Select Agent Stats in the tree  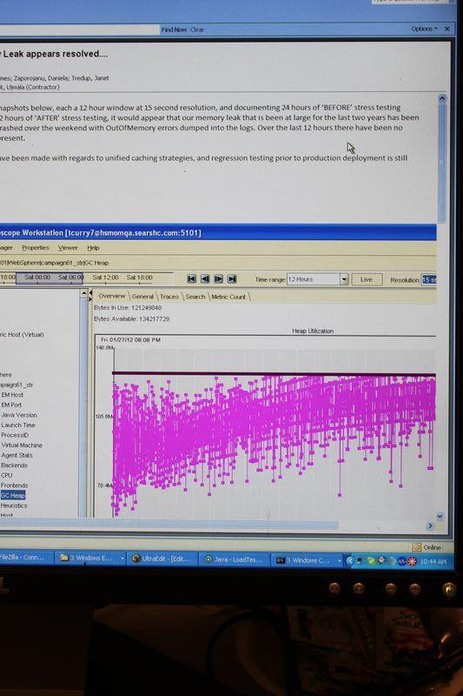tap(17, 455)
